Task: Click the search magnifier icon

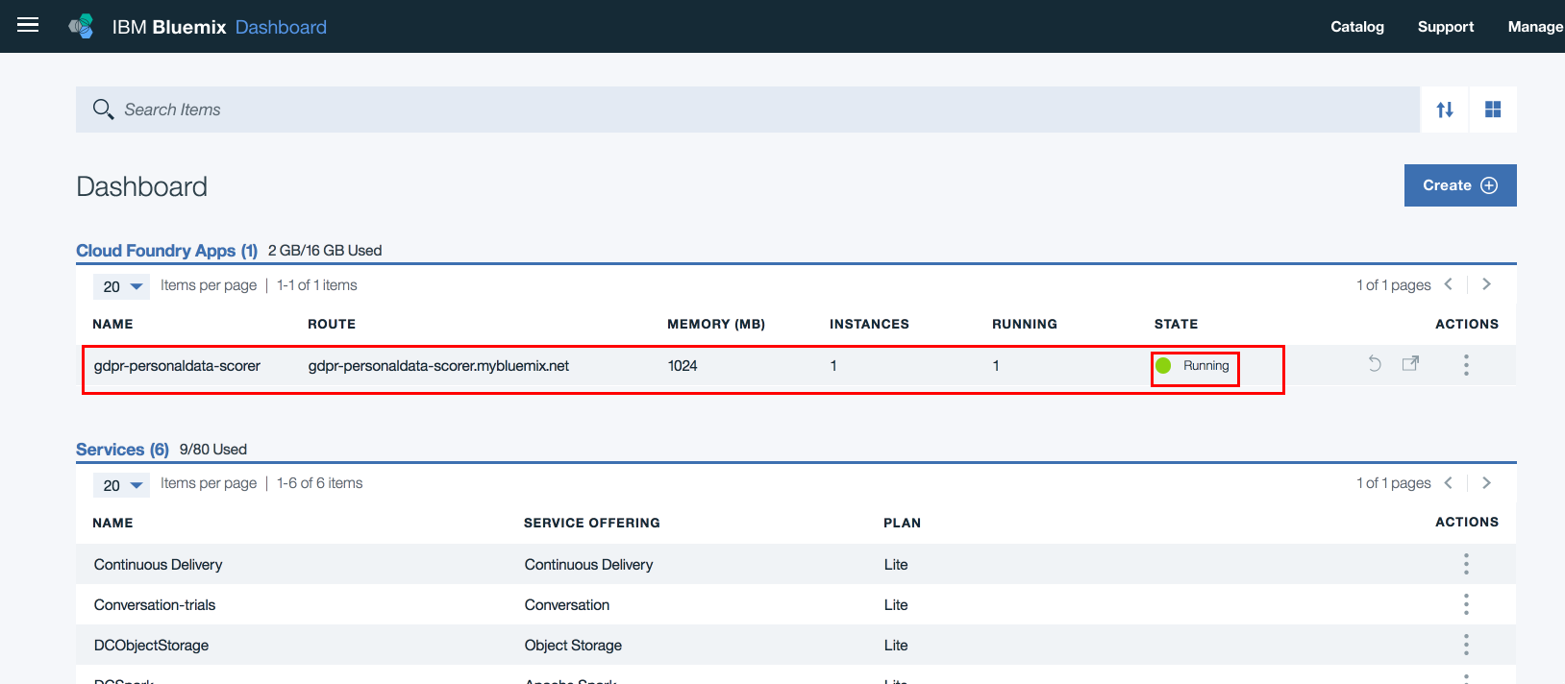Action: pos(103,110)
